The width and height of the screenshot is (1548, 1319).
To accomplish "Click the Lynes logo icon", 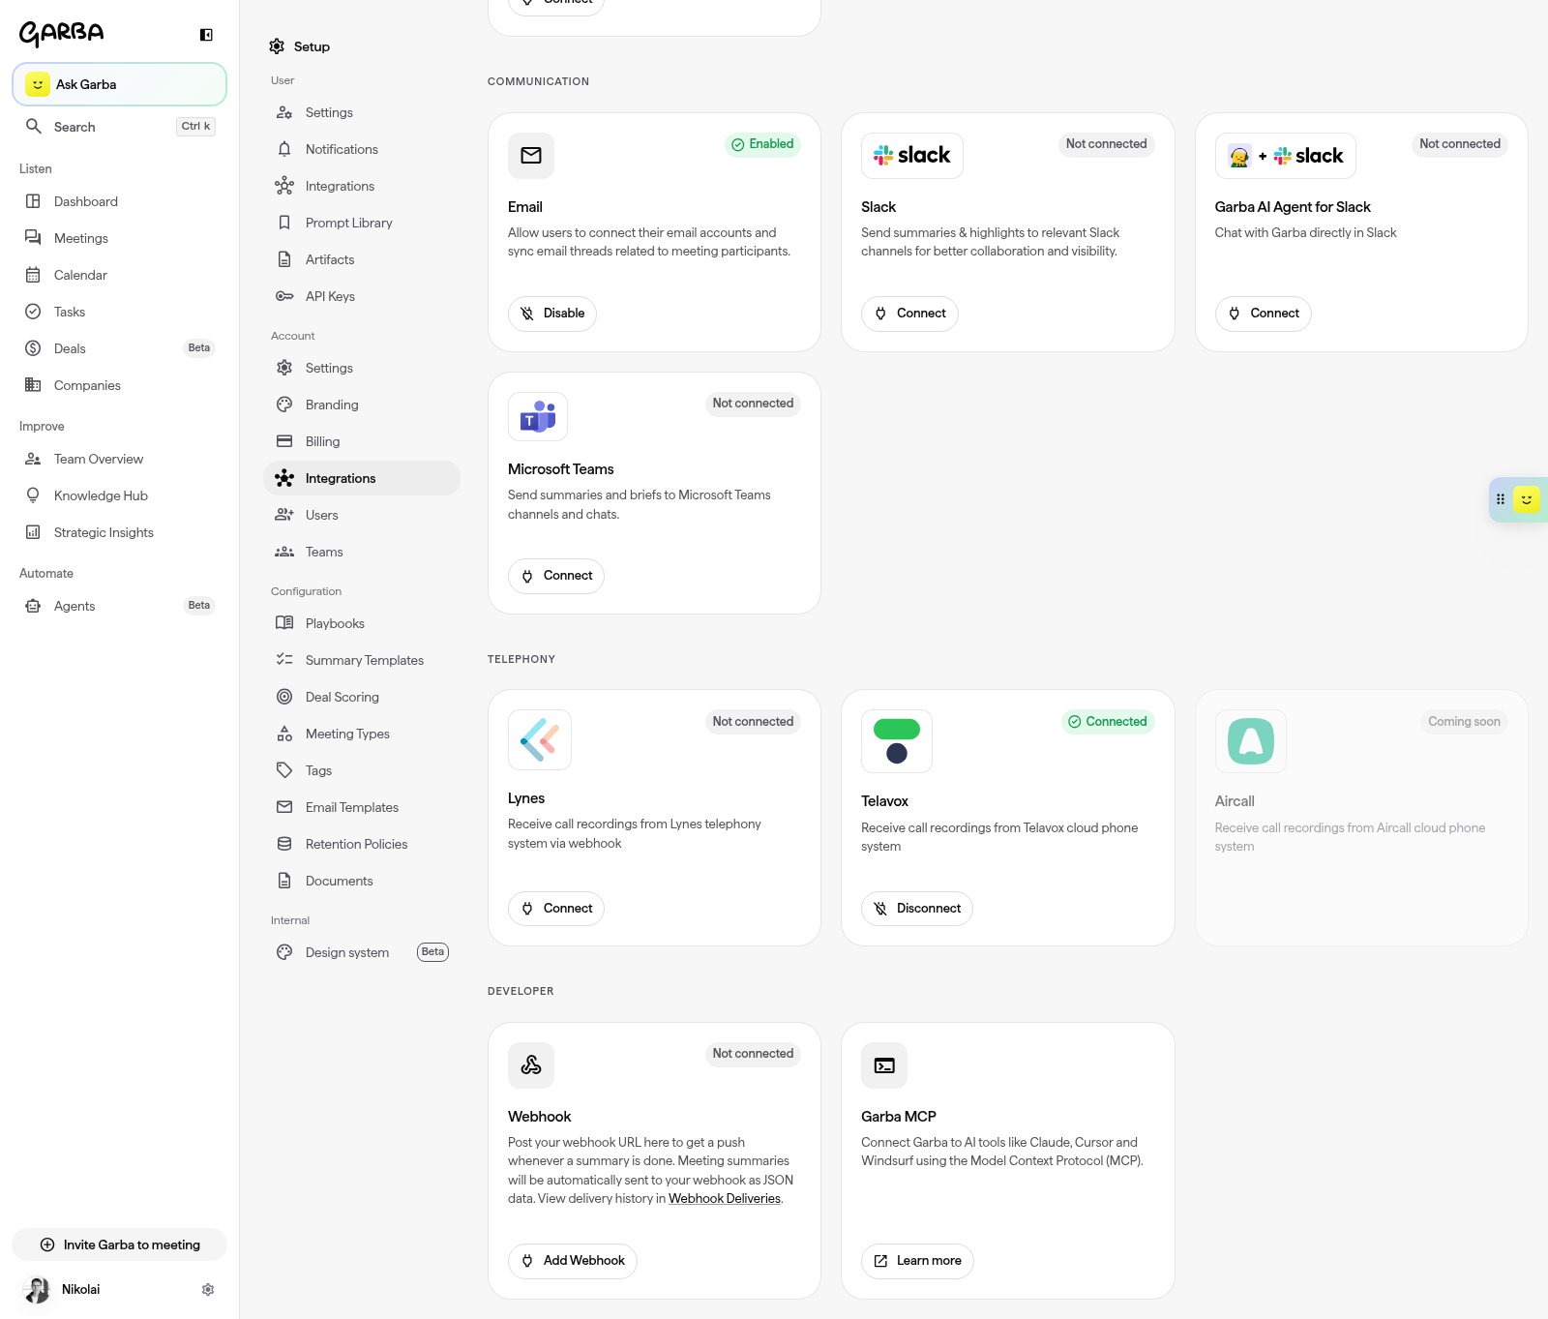I will 540,740.
